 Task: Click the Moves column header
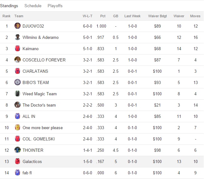[195, 16]
